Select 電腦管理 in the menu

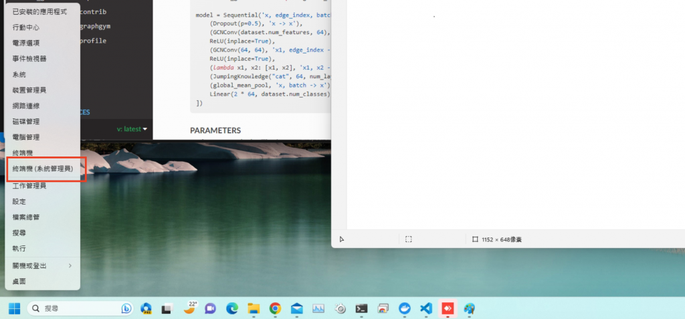pos(42,137)
